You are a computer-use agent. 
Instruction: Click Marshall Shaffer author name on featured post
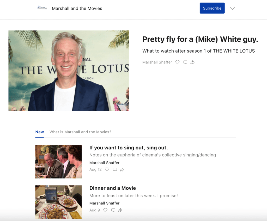[157, 62]
